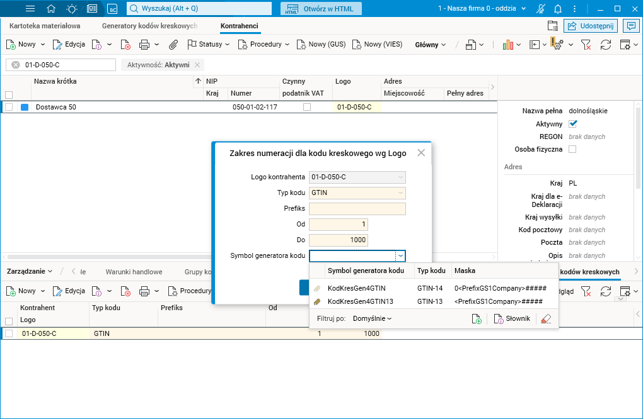Open the Główny view dropdown
643x419 pixels.
(430, 45)
